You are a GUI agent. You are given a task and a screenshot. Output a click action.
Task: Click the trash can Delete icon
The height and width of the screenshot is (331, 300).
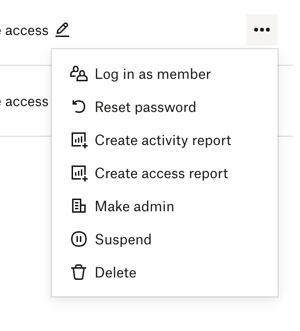click(78, 273)
